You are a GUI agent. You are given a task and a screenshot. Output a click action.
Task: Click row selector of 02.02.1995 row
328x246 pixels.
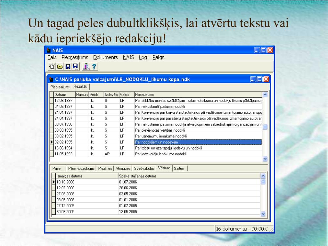click(52, 142)
